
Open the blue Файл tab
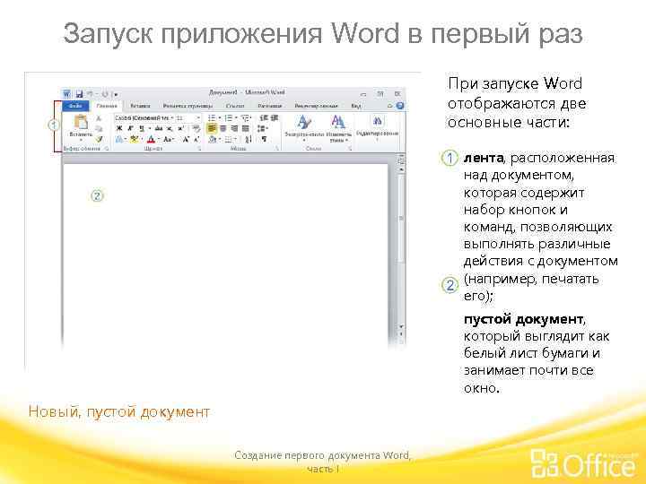point(75,106)
